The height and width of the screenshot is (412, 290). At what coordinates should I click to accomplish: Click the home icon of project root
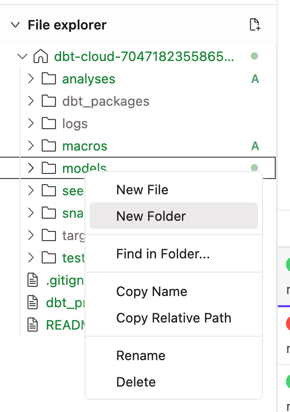pyautogui.click(x=41, y=56)
